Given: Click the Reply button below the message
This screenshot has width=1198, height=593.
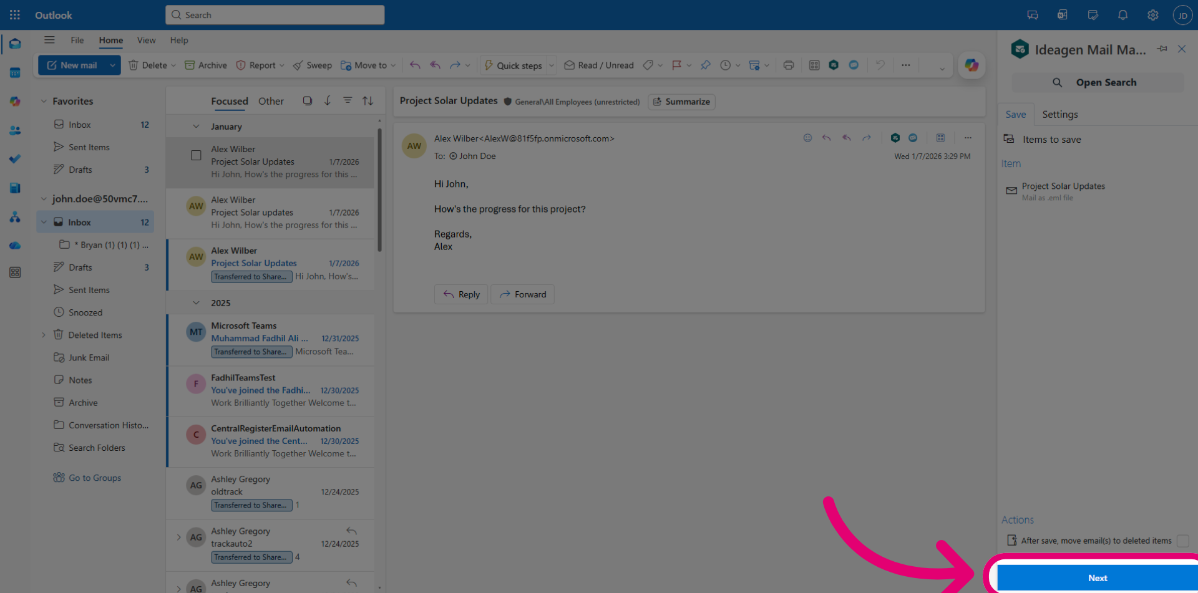Looking at the screenshot, I should point(461,294).
